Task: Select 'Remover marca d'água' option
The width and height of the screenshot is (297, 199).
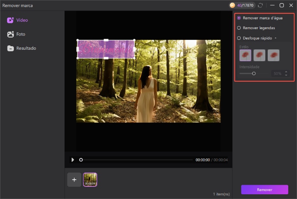Action: click(260, 18)
